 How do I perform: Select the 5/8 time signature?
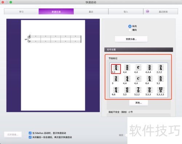tap(161, 80)
